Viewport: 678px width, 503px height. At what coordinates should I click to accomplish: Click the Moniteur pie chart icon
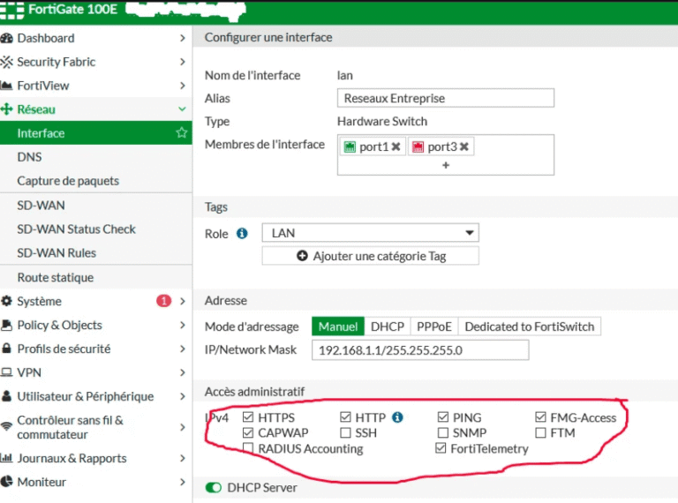6,482
